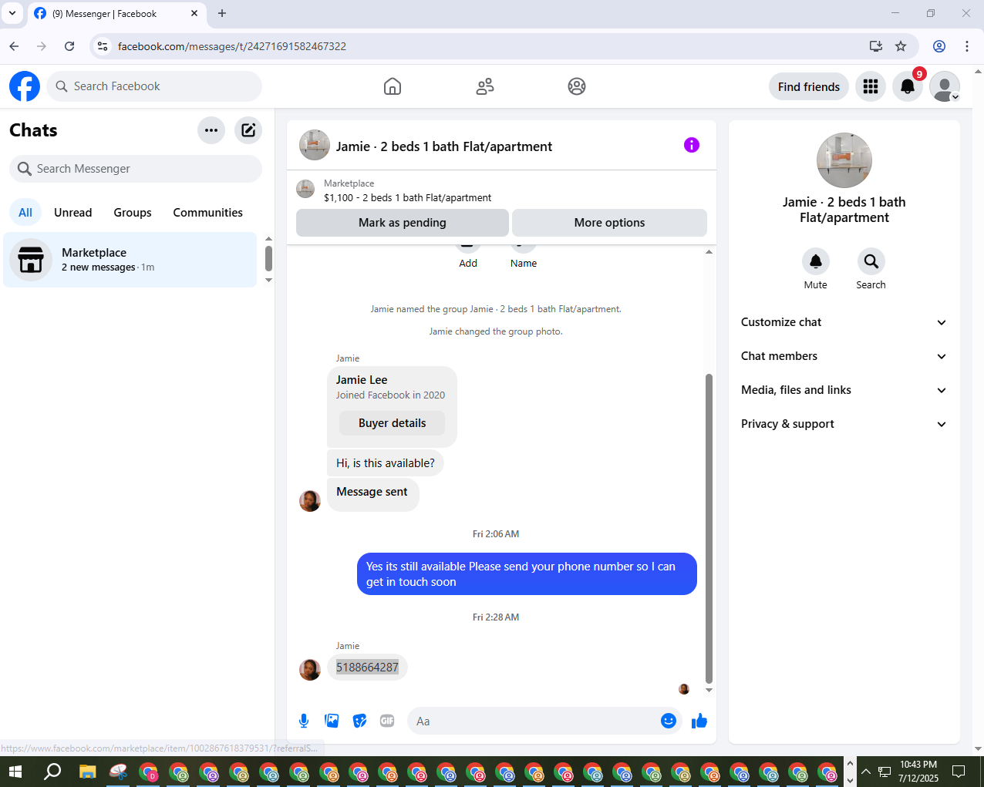
Task: Open the Marketplace chat row
Action: [130, 260]
